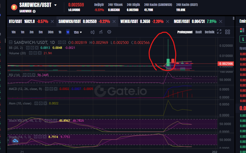Click the SANDWICH info icon
Image resolution: width=246 pixels, height=153 pixels.
34,11
